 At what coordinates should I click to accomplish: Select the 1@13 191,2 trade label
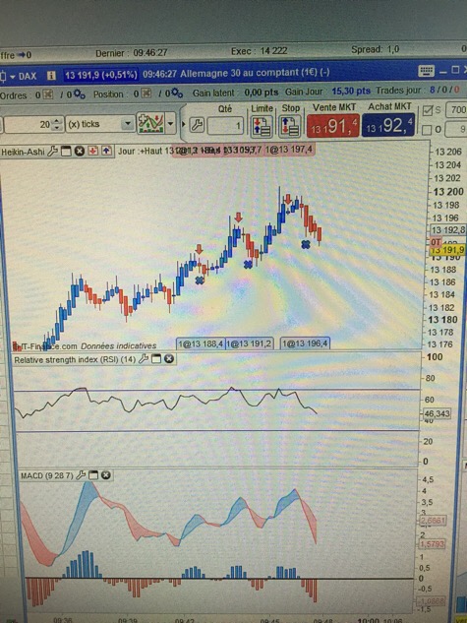[250, 343]
